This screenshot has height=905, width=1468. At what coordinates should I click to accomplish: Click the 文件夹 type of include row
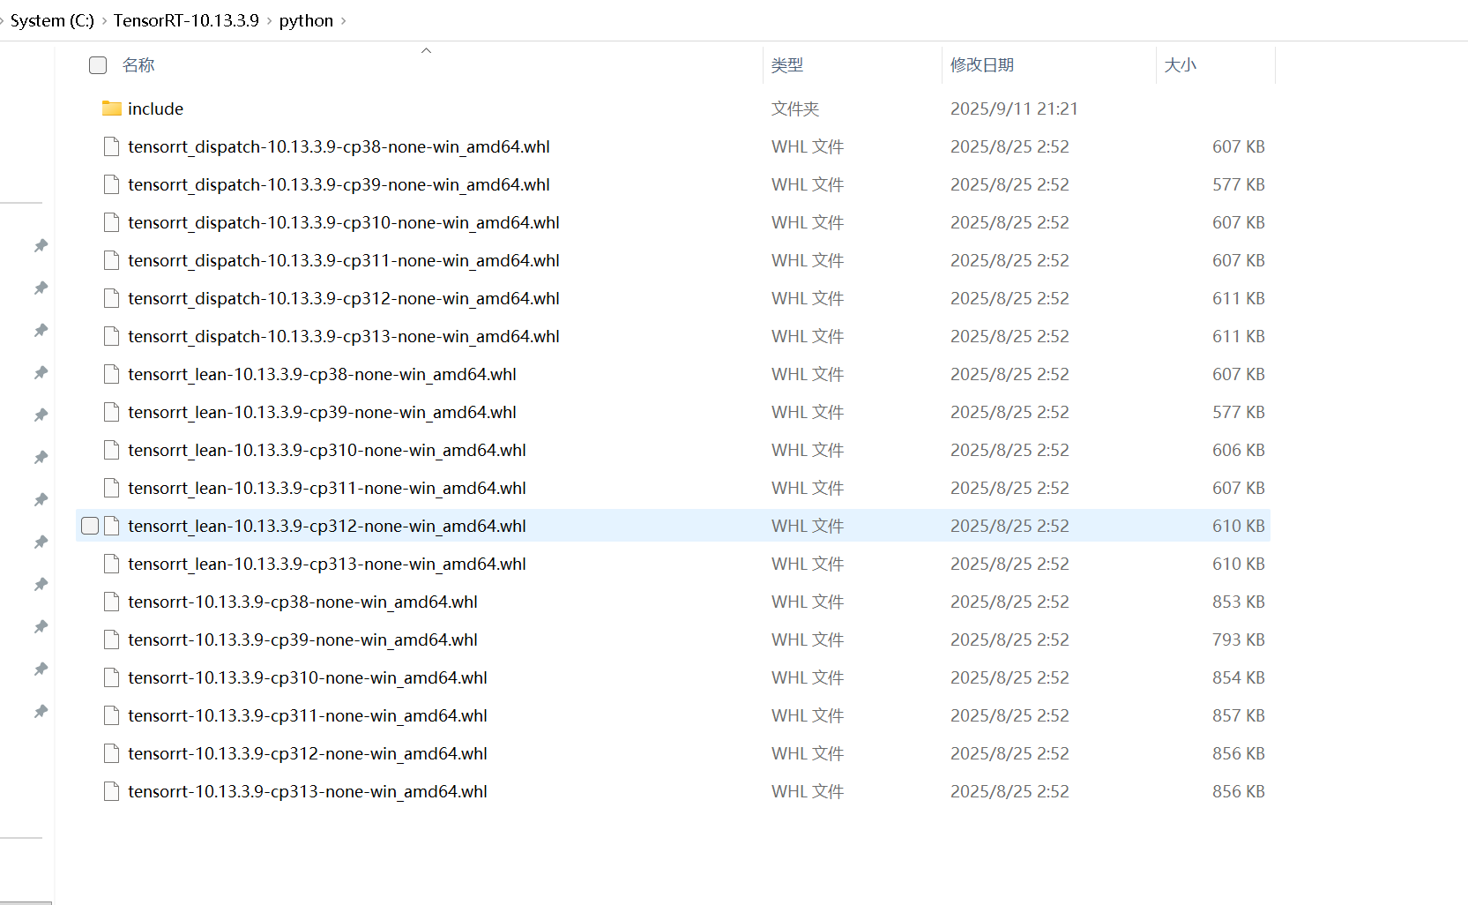click(x=795, y=108)
